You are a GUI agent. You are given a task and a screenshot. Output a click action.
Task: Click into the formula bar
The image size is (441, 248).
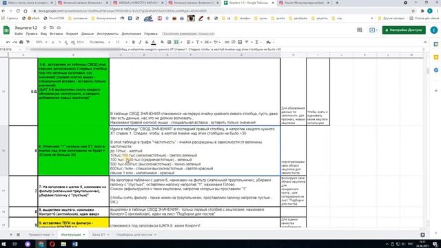[x=225, y=49]
